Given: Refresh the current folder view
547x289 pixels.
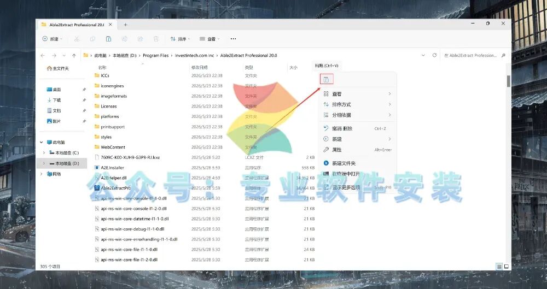Looking at the screenshot, I should click(x=434, y=55).
